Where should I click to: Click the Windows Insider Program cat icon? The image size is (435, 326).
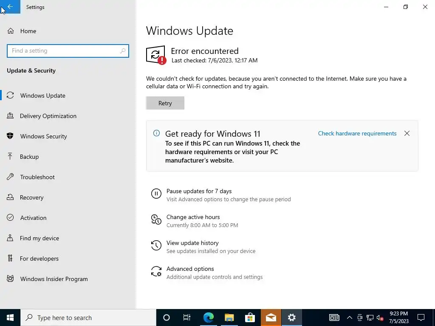pos(10,279)
